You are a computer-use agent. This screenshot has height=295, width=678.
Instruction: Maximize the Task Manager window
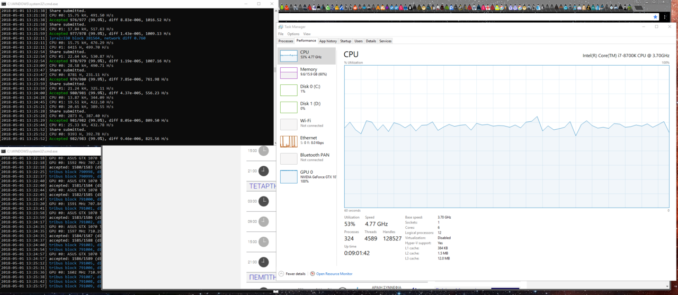(x=656, y=26)
